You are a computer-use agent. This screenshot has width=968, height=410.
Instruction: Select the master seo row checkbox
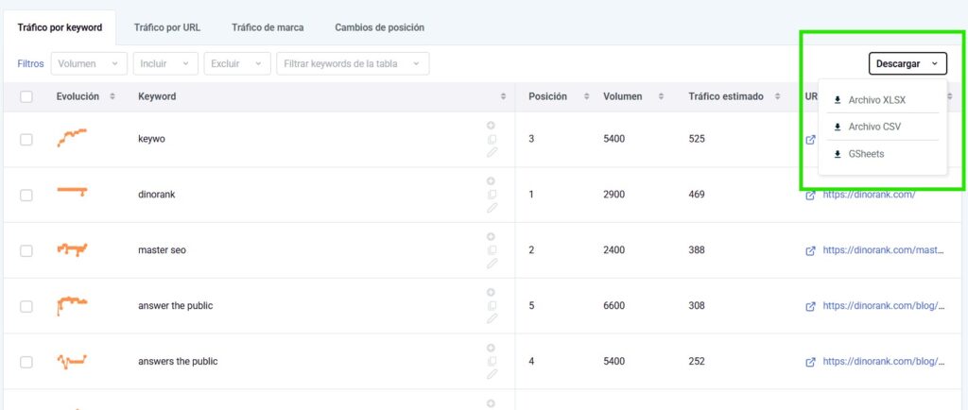26,250
